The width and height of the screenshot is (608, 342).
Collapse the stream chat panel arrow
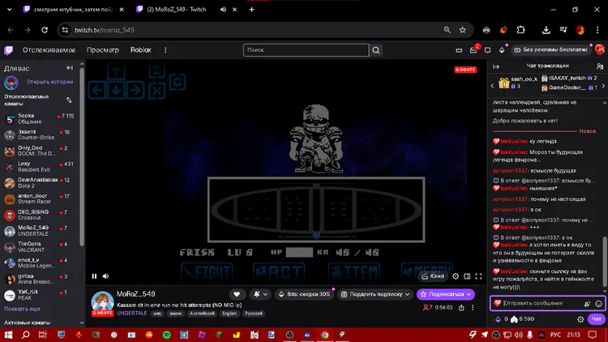tap(496, 66)
